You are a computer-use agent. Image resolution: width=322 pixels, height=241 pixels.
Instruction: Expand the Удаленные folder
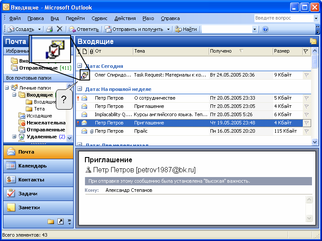14,137
